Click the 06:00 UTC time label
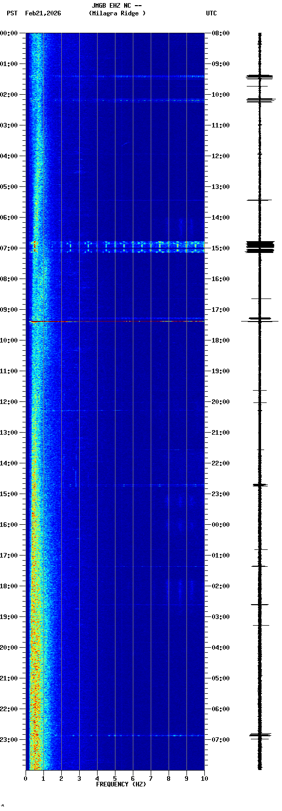 [x=221, y=709]
